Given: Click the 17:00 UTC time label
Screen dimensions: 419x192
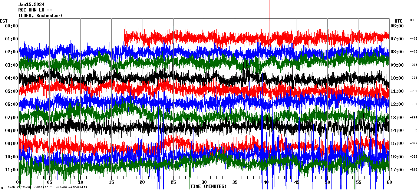Looking at the screenshot, I should 397,170.
